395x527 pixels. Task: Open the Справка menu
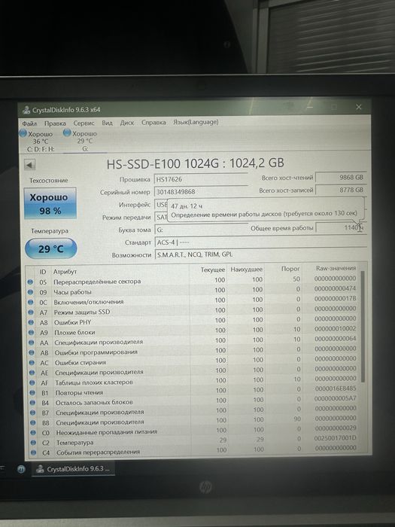[153, 122]
